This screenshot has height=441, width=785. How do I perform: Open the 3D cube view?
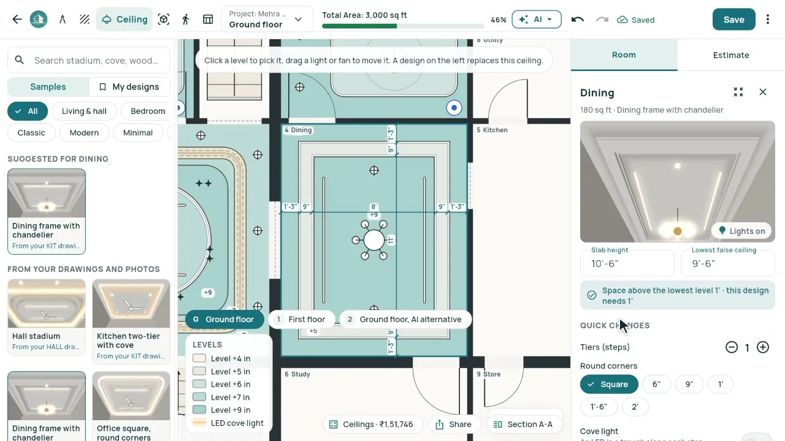164,20
